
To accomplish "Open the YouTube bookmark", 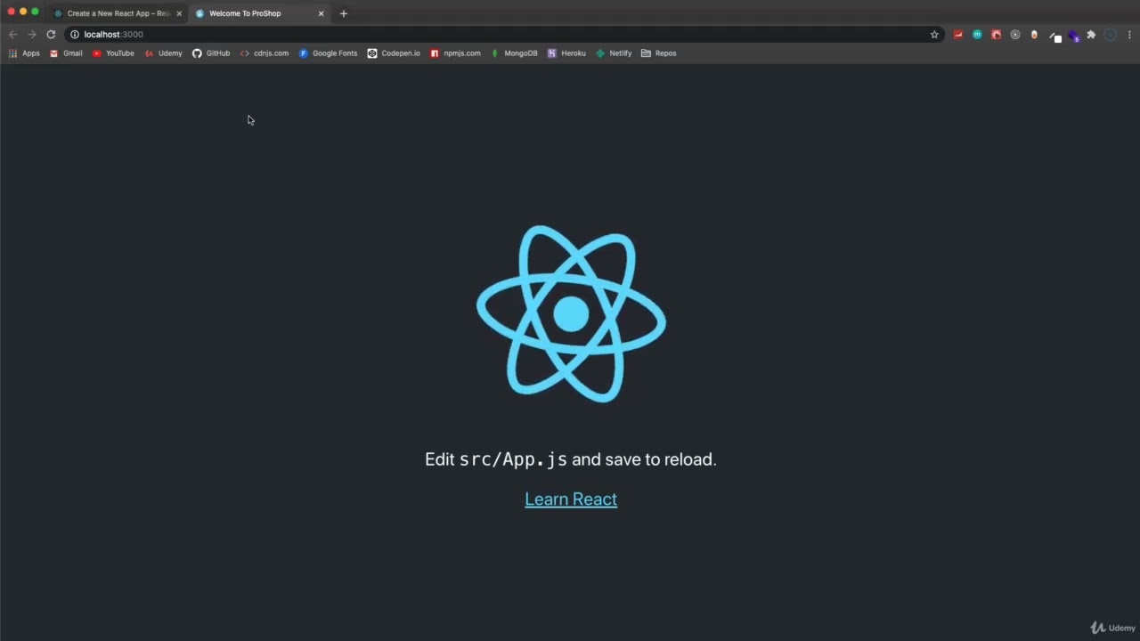I will (113, 53).
